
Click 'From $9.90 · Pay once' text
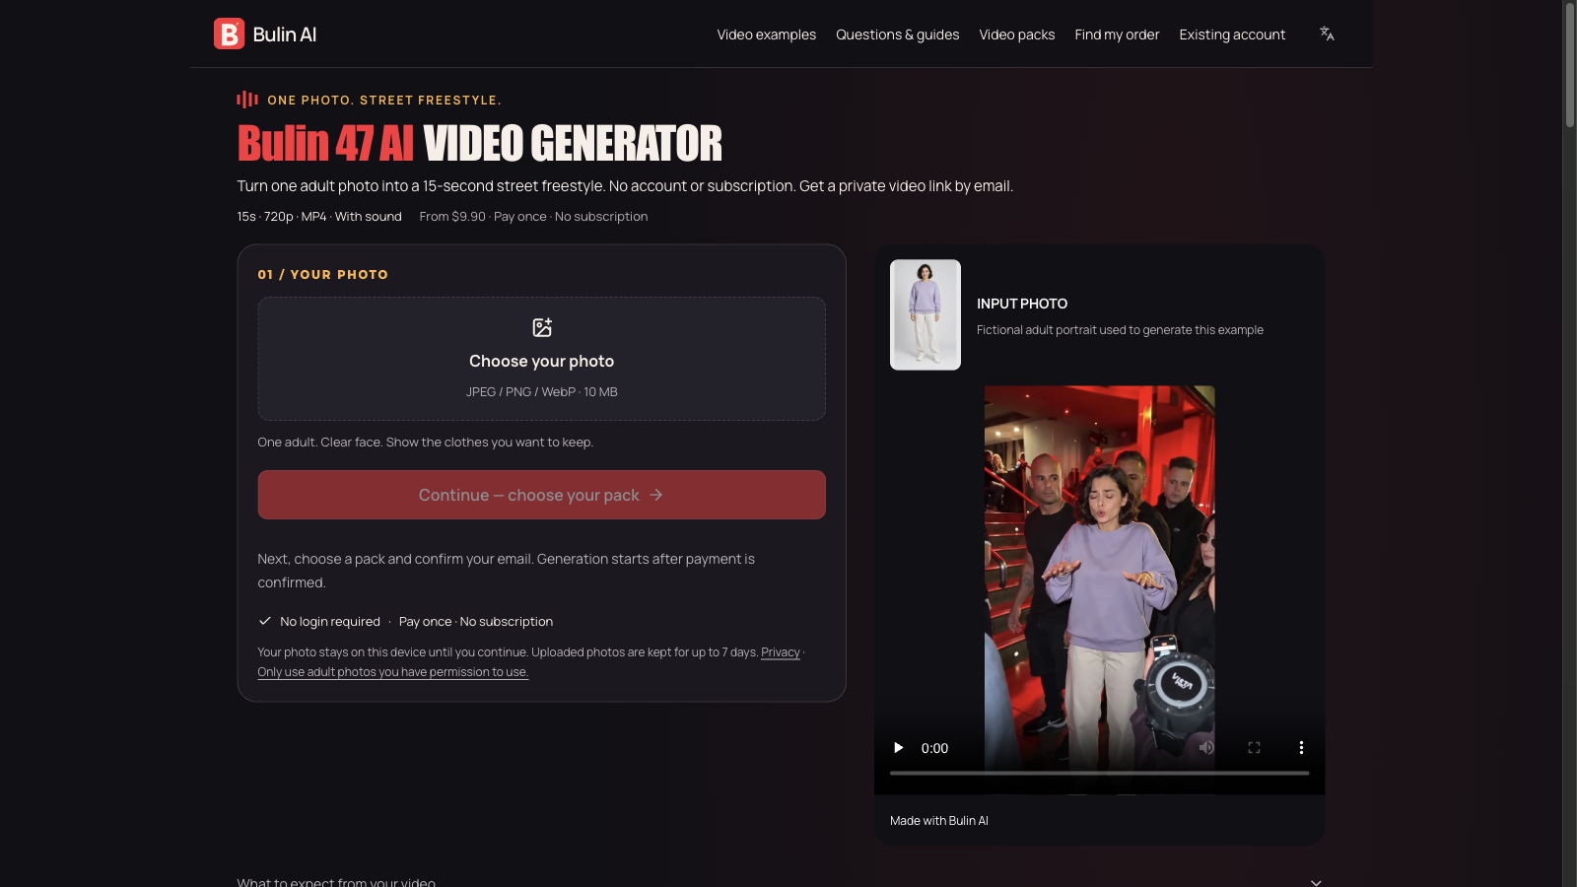pyautogui.click(x=483, y=217)
